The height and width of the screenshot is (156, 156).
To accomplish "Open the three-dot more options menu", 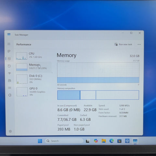I will click(x=139, y=45).
